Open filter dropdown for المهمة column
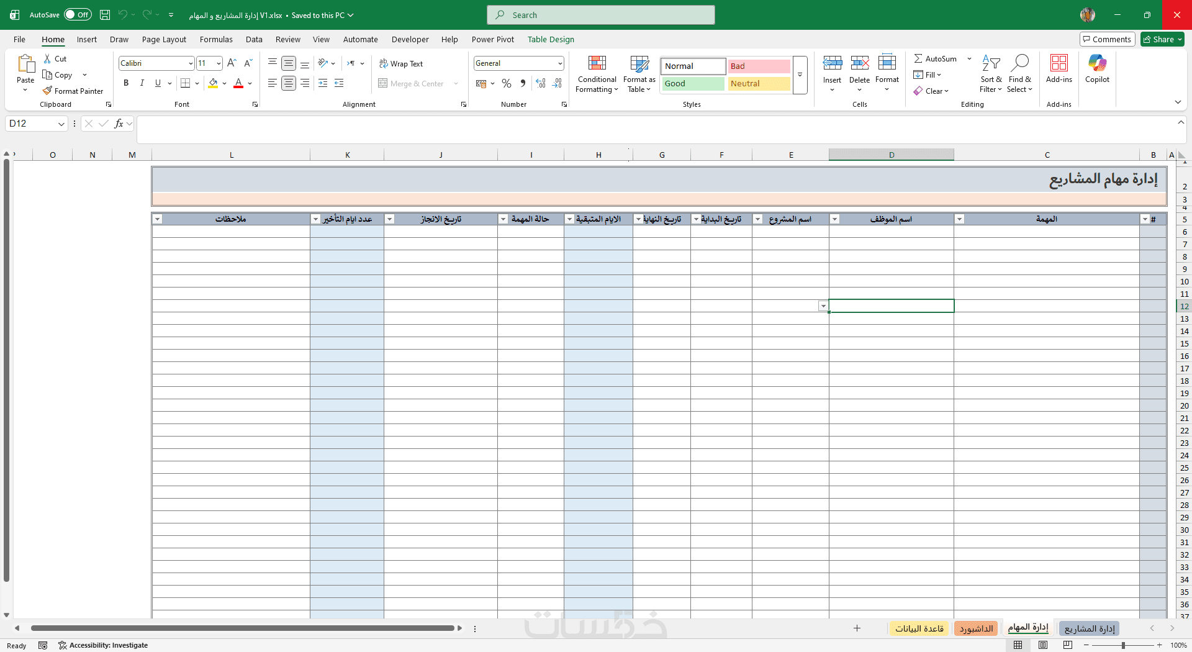Image resolution: width=1192 pixels, height=652 pixels. [959, 219]
